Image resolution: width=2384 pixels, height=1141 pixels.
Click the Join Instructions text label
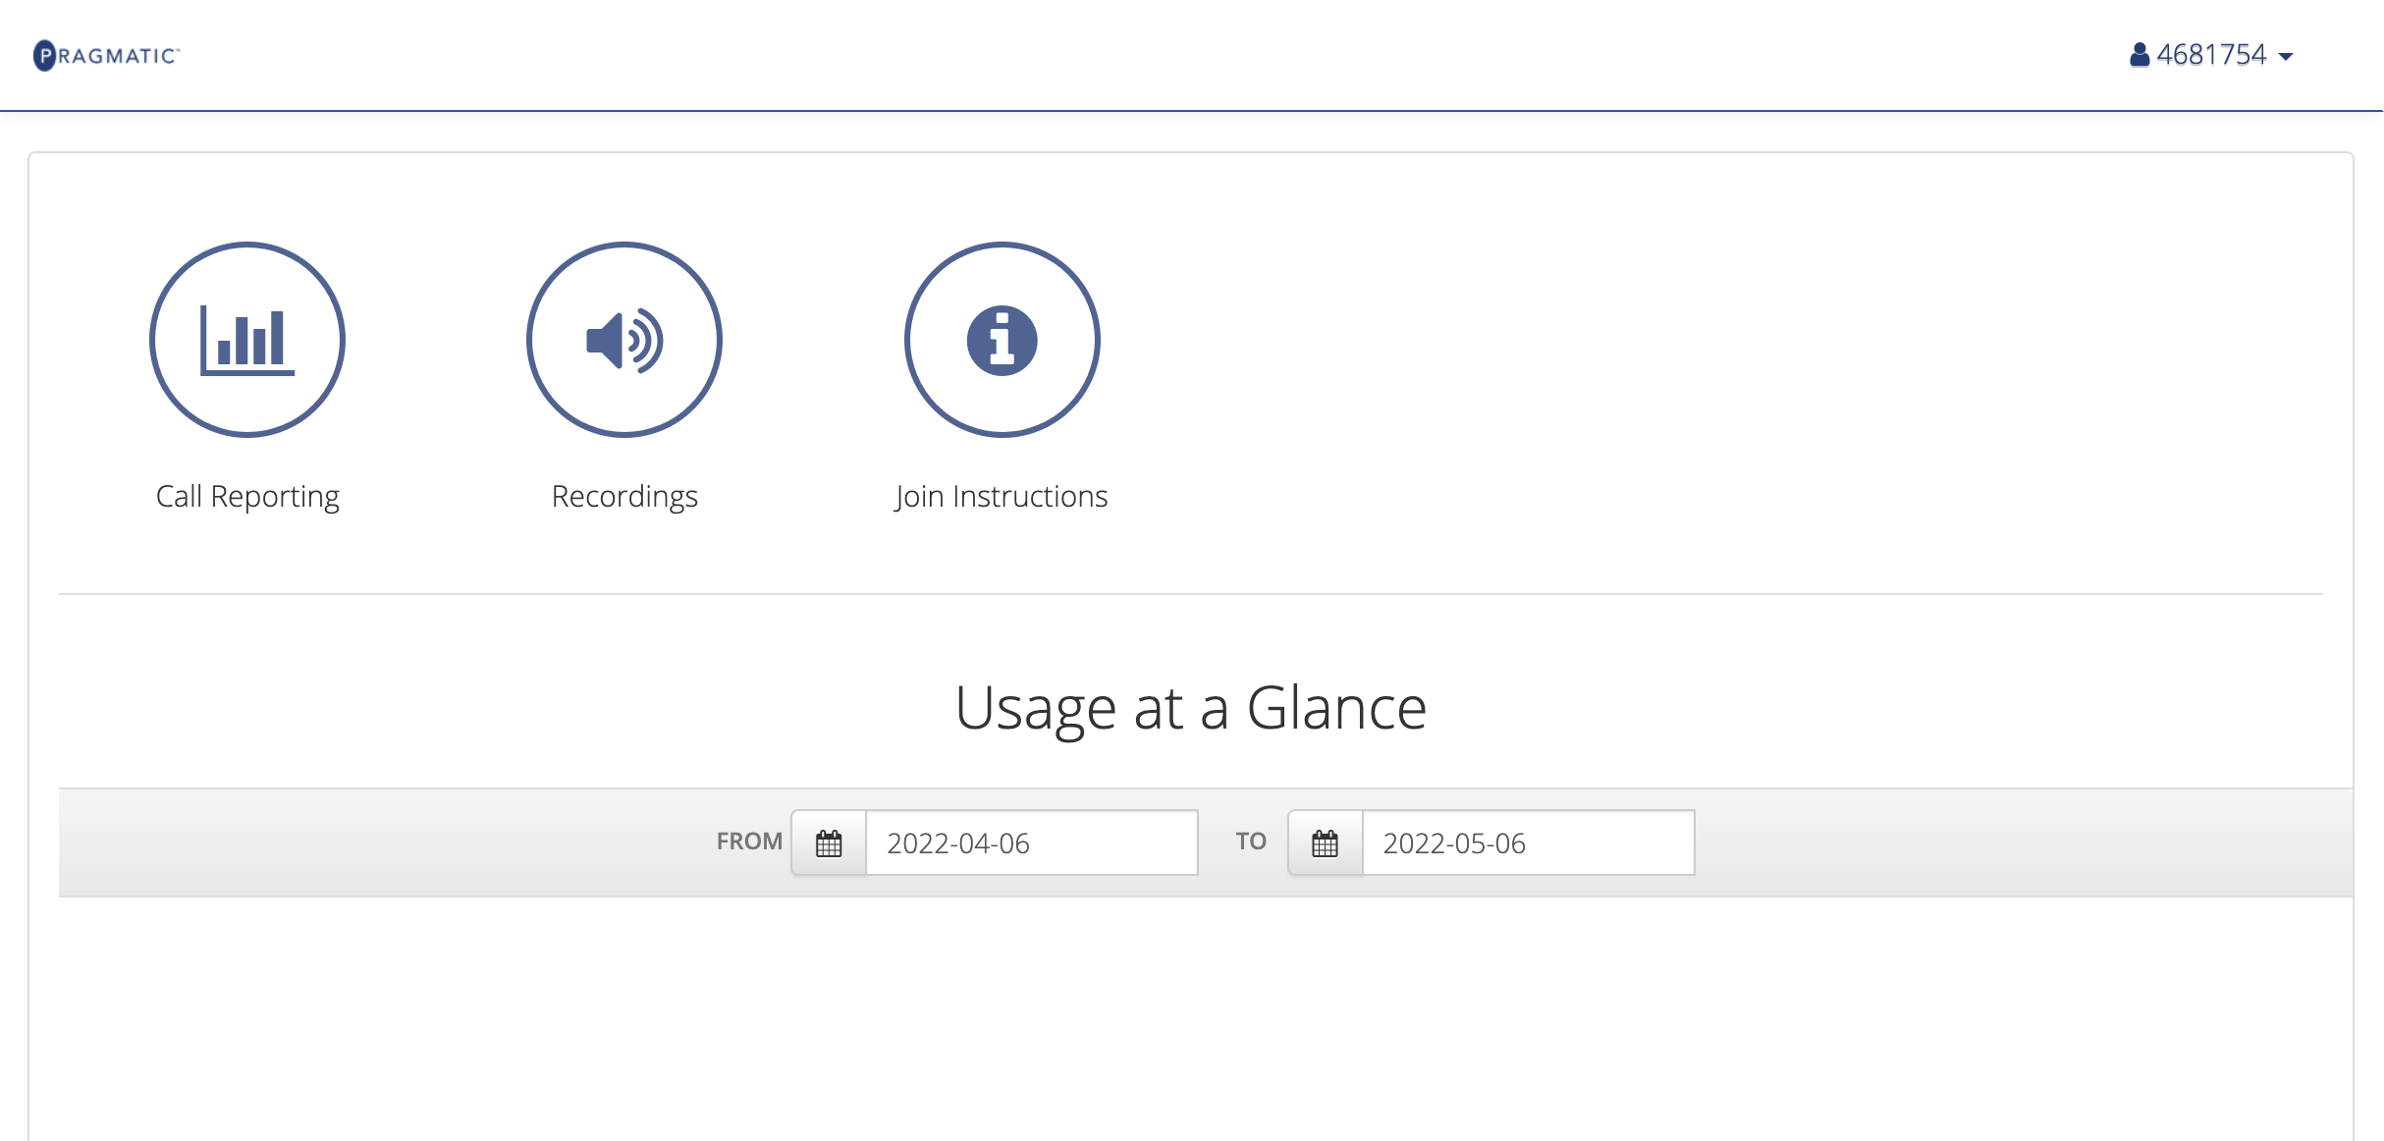[1001, 497]
